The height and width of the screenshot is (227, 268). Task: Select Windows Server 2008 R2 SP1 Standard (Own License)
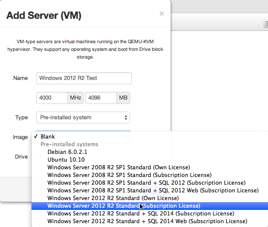coord(119,167)
